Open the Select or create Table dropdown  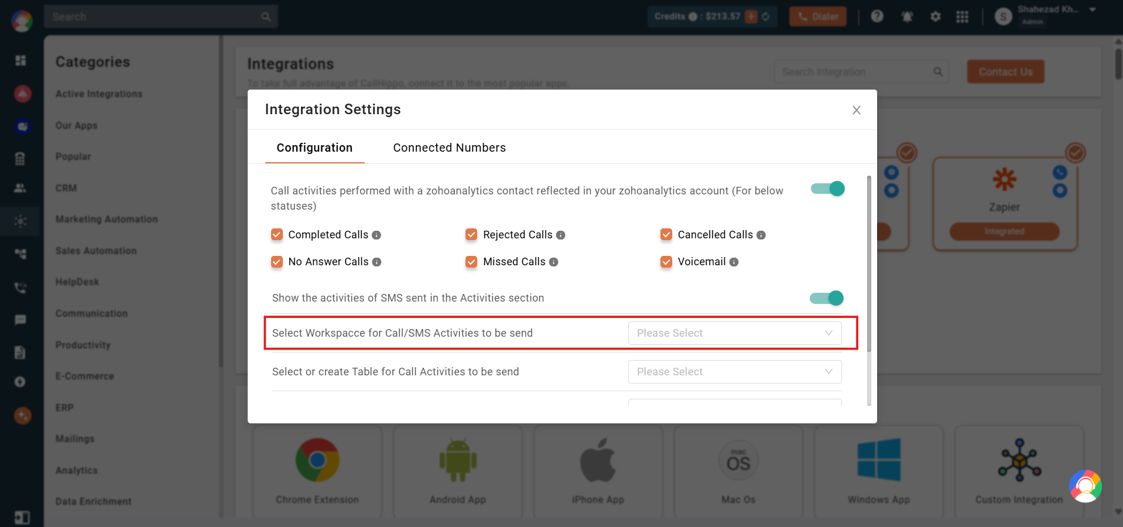tap(735, 372)
